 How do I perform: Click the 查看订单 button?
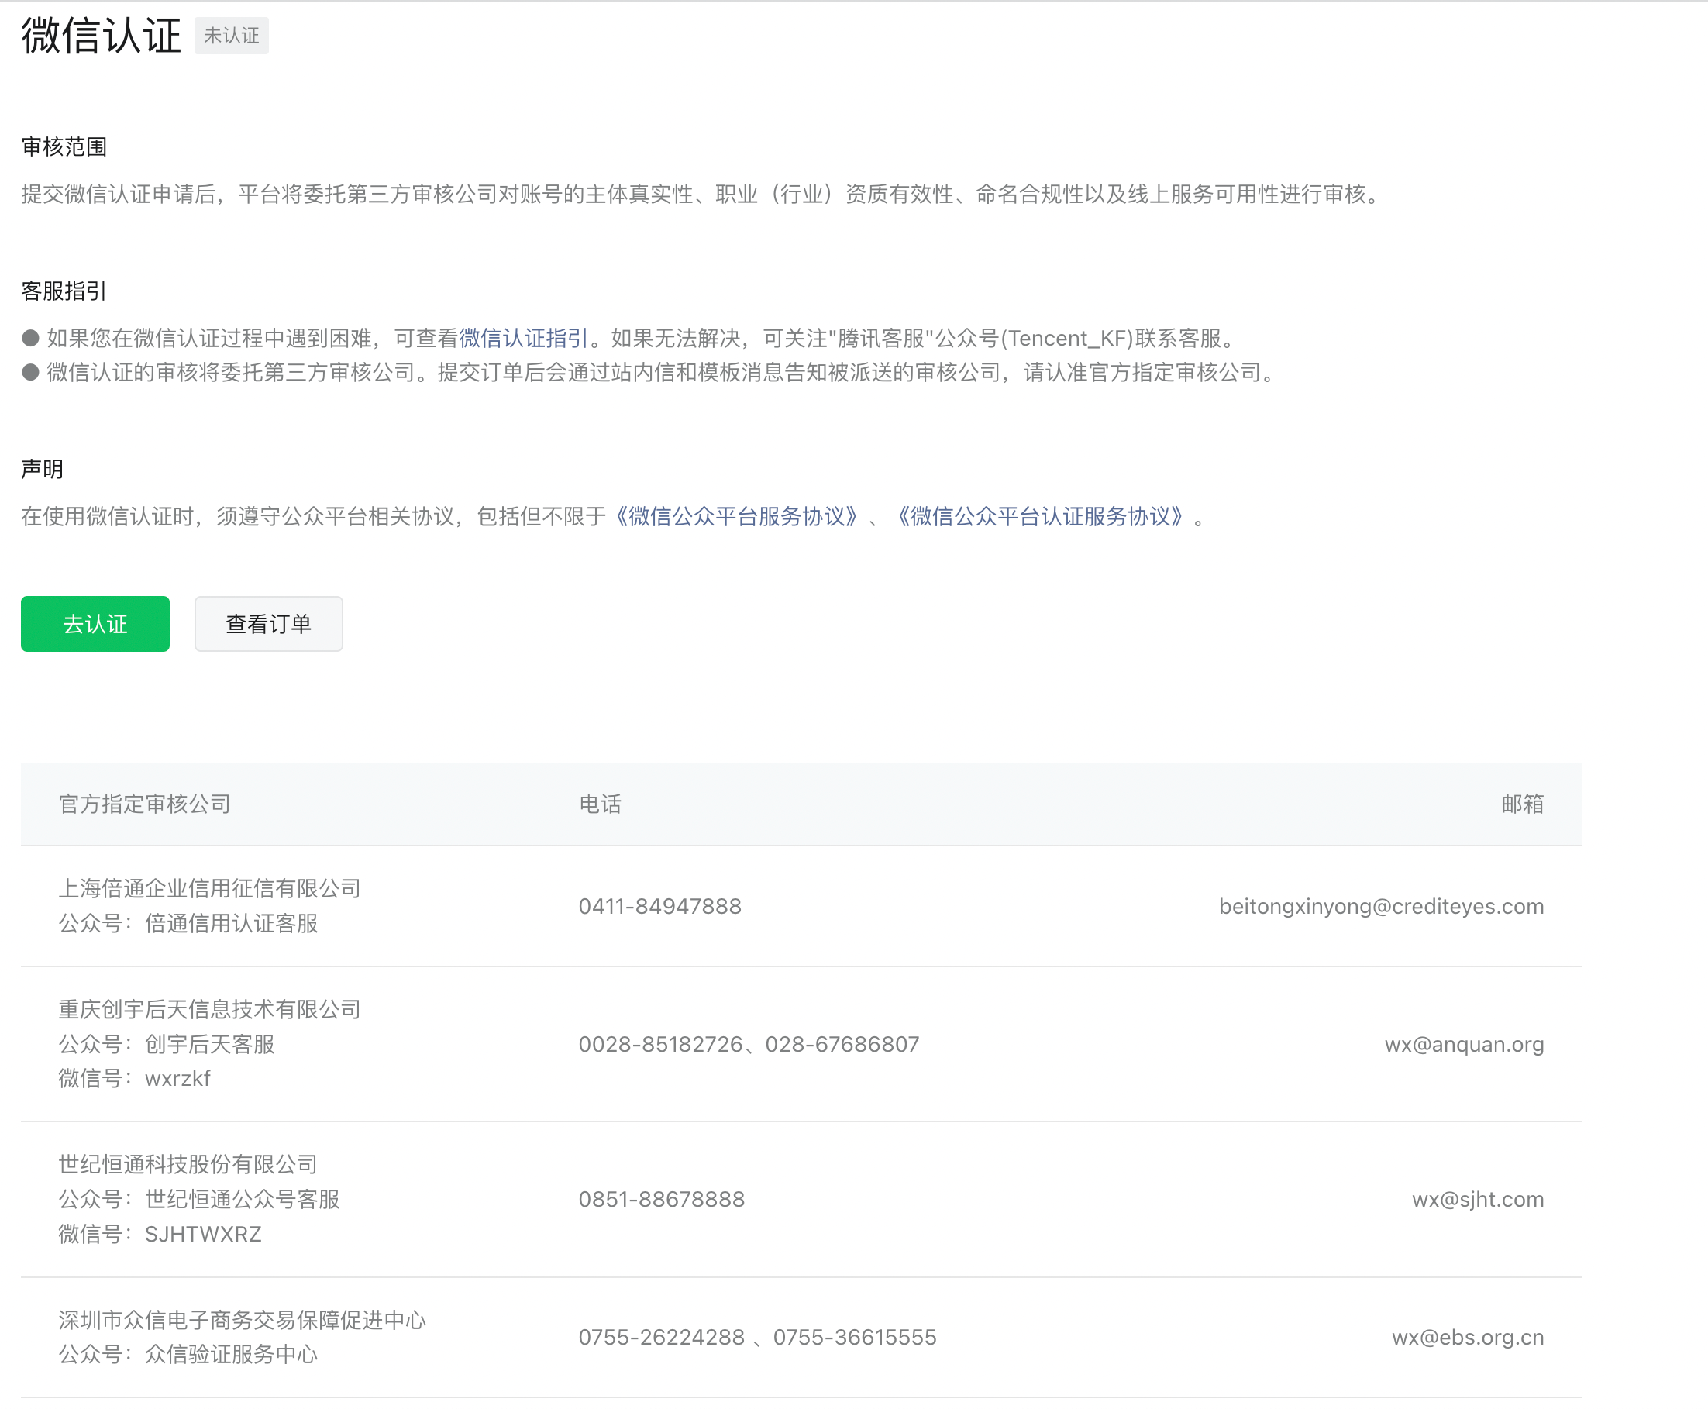point(268,623)
